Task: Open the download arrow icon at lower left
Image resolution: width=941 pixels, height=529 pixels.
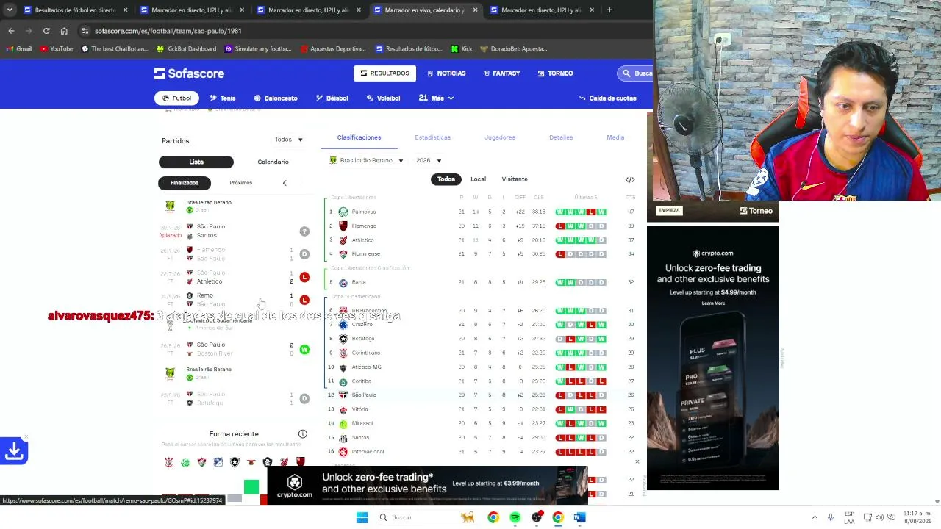Action: [14, 450]
